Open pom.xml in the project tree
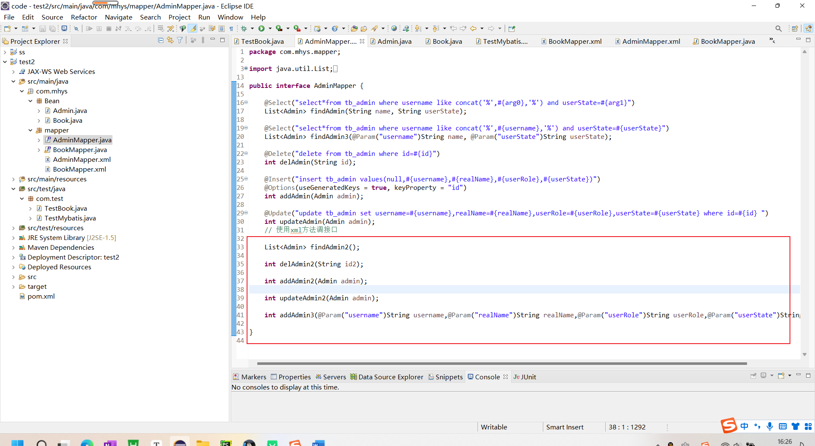This screenshot has width=815, height=446. pos(41,296)
